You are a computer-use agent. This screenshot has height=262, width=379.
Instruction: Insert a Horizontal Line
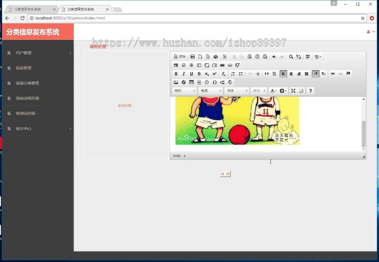199,82
